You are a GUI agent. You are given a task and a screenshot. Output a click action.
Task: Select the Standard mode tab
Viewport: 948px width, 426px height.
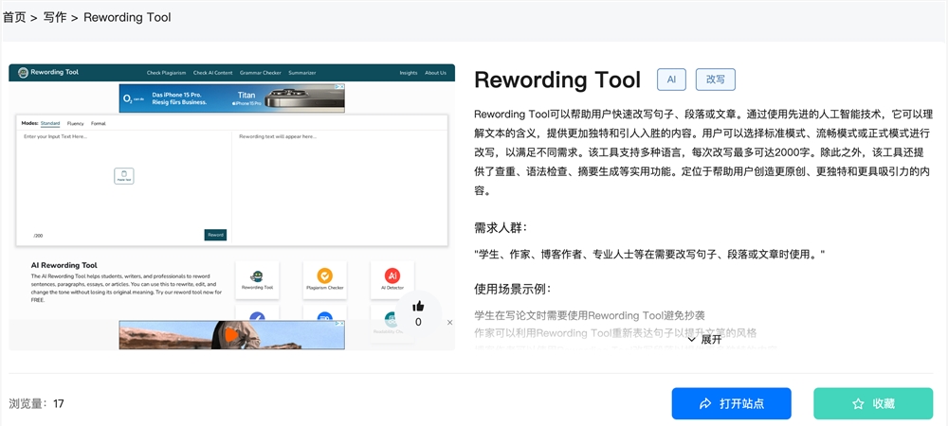[50, 124]
